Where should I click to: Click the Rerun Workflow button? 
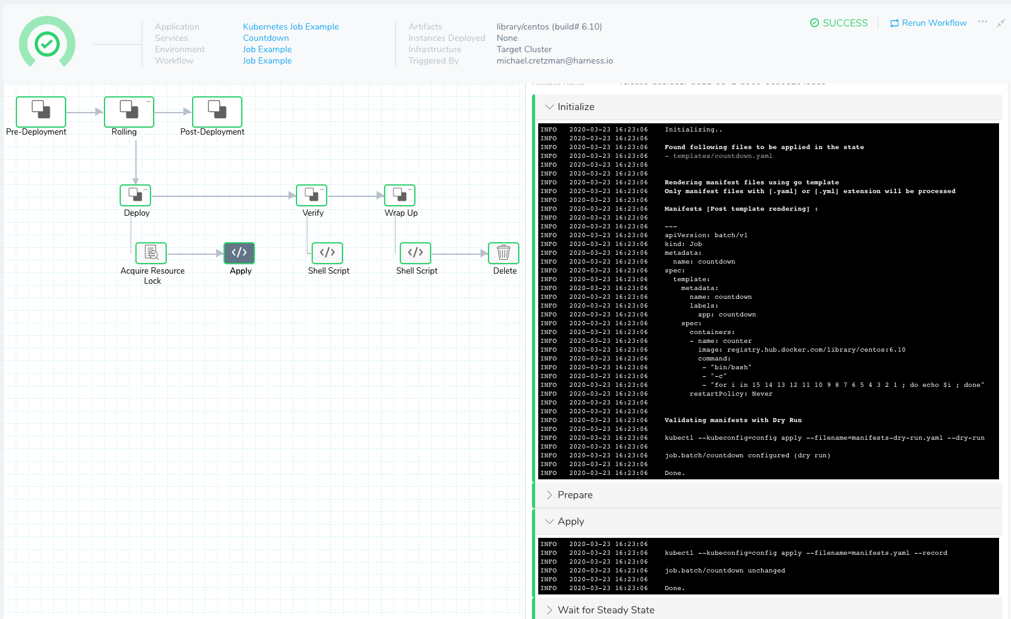coord(929,23)
